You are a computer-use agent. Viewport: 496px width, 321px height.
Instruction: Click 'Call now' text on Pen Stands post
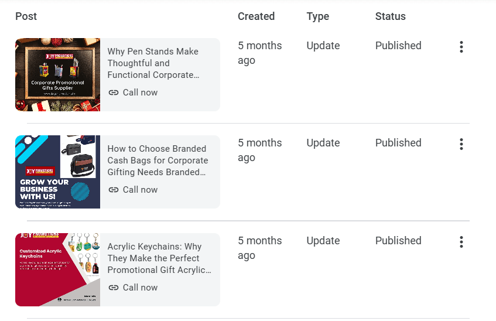pos(140,93)
